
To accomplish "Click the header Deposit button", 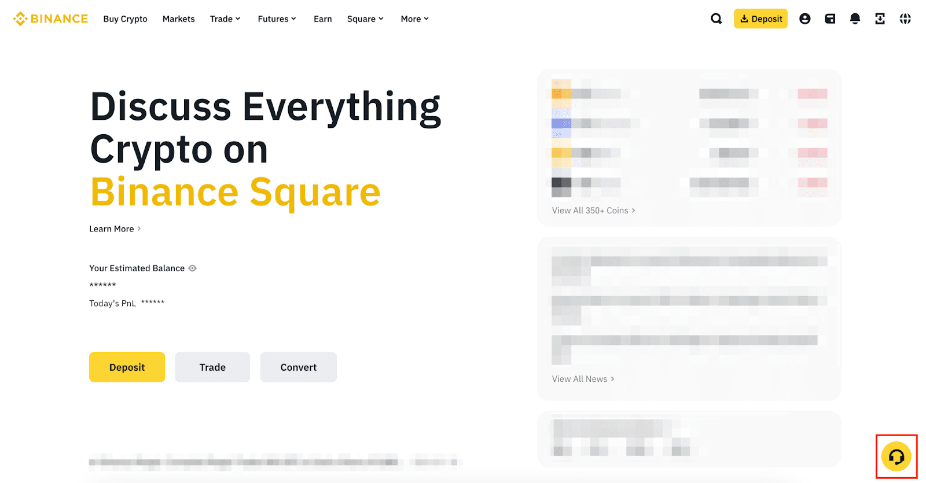I will pos(760,19).
